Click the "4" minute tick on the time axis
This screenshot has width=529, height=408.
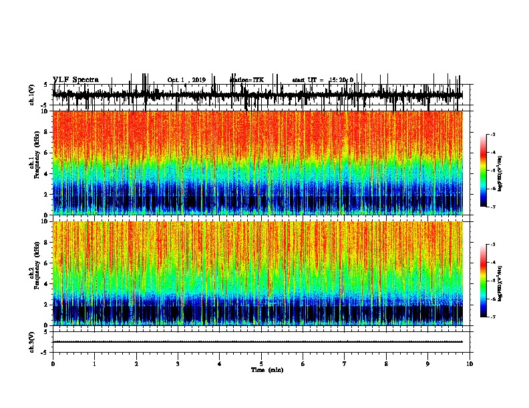(220, 364)
